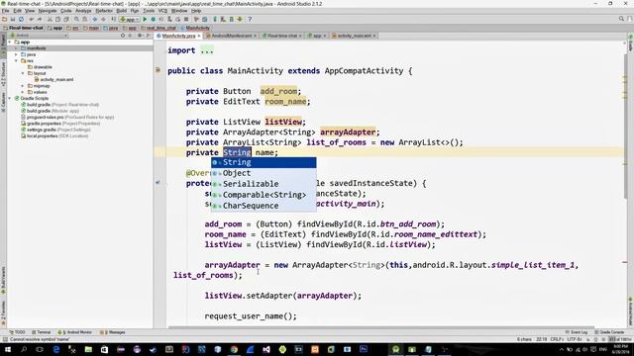
Task: Switch to the AndroidManifest.xml editor tab
Action: click(x=231, y=36)
